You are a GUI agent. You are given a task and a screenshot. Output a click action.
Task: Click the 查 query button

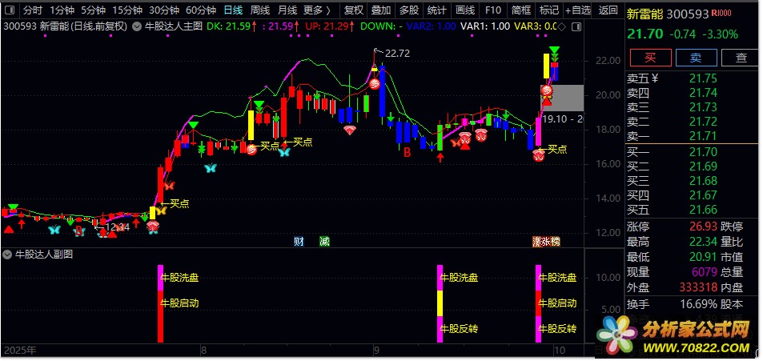click(x=741, y=58)
